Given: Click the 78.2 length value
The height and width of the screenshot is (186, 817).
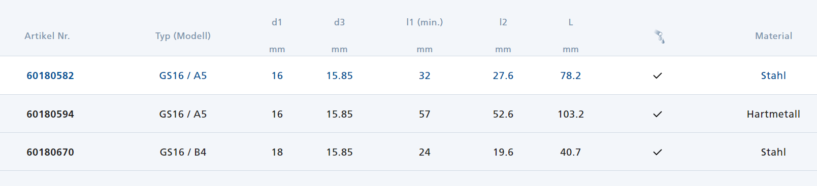Looking at the screenshot, I should coord(571,76).
